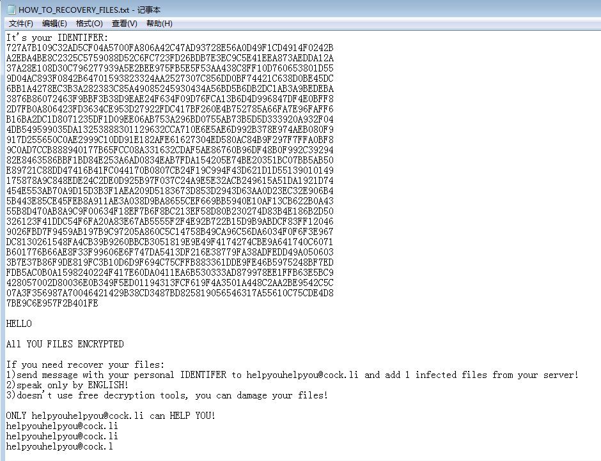Click the "3)doesn't use free decryption tools" line
The height and width of the screenshot is (461, 601).
pyautogui.click(x=167, y=395)
